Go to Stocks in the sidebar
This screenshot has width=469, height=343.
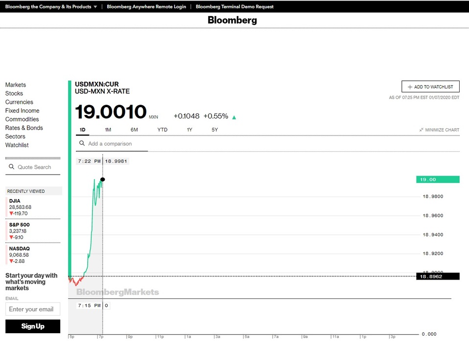pos(14,93)
